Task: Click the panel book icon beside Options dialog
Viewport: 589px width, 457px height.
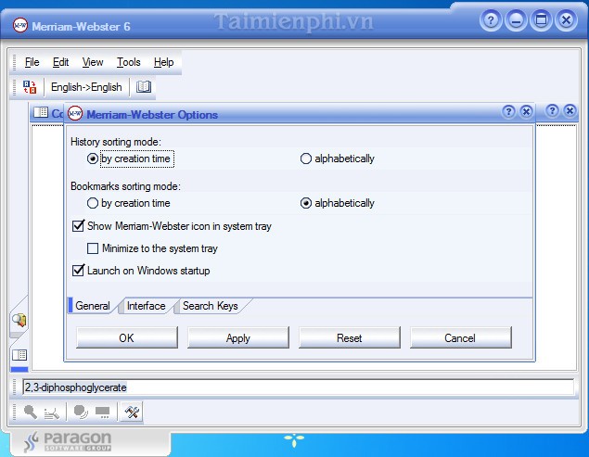Action: point(41,112)
